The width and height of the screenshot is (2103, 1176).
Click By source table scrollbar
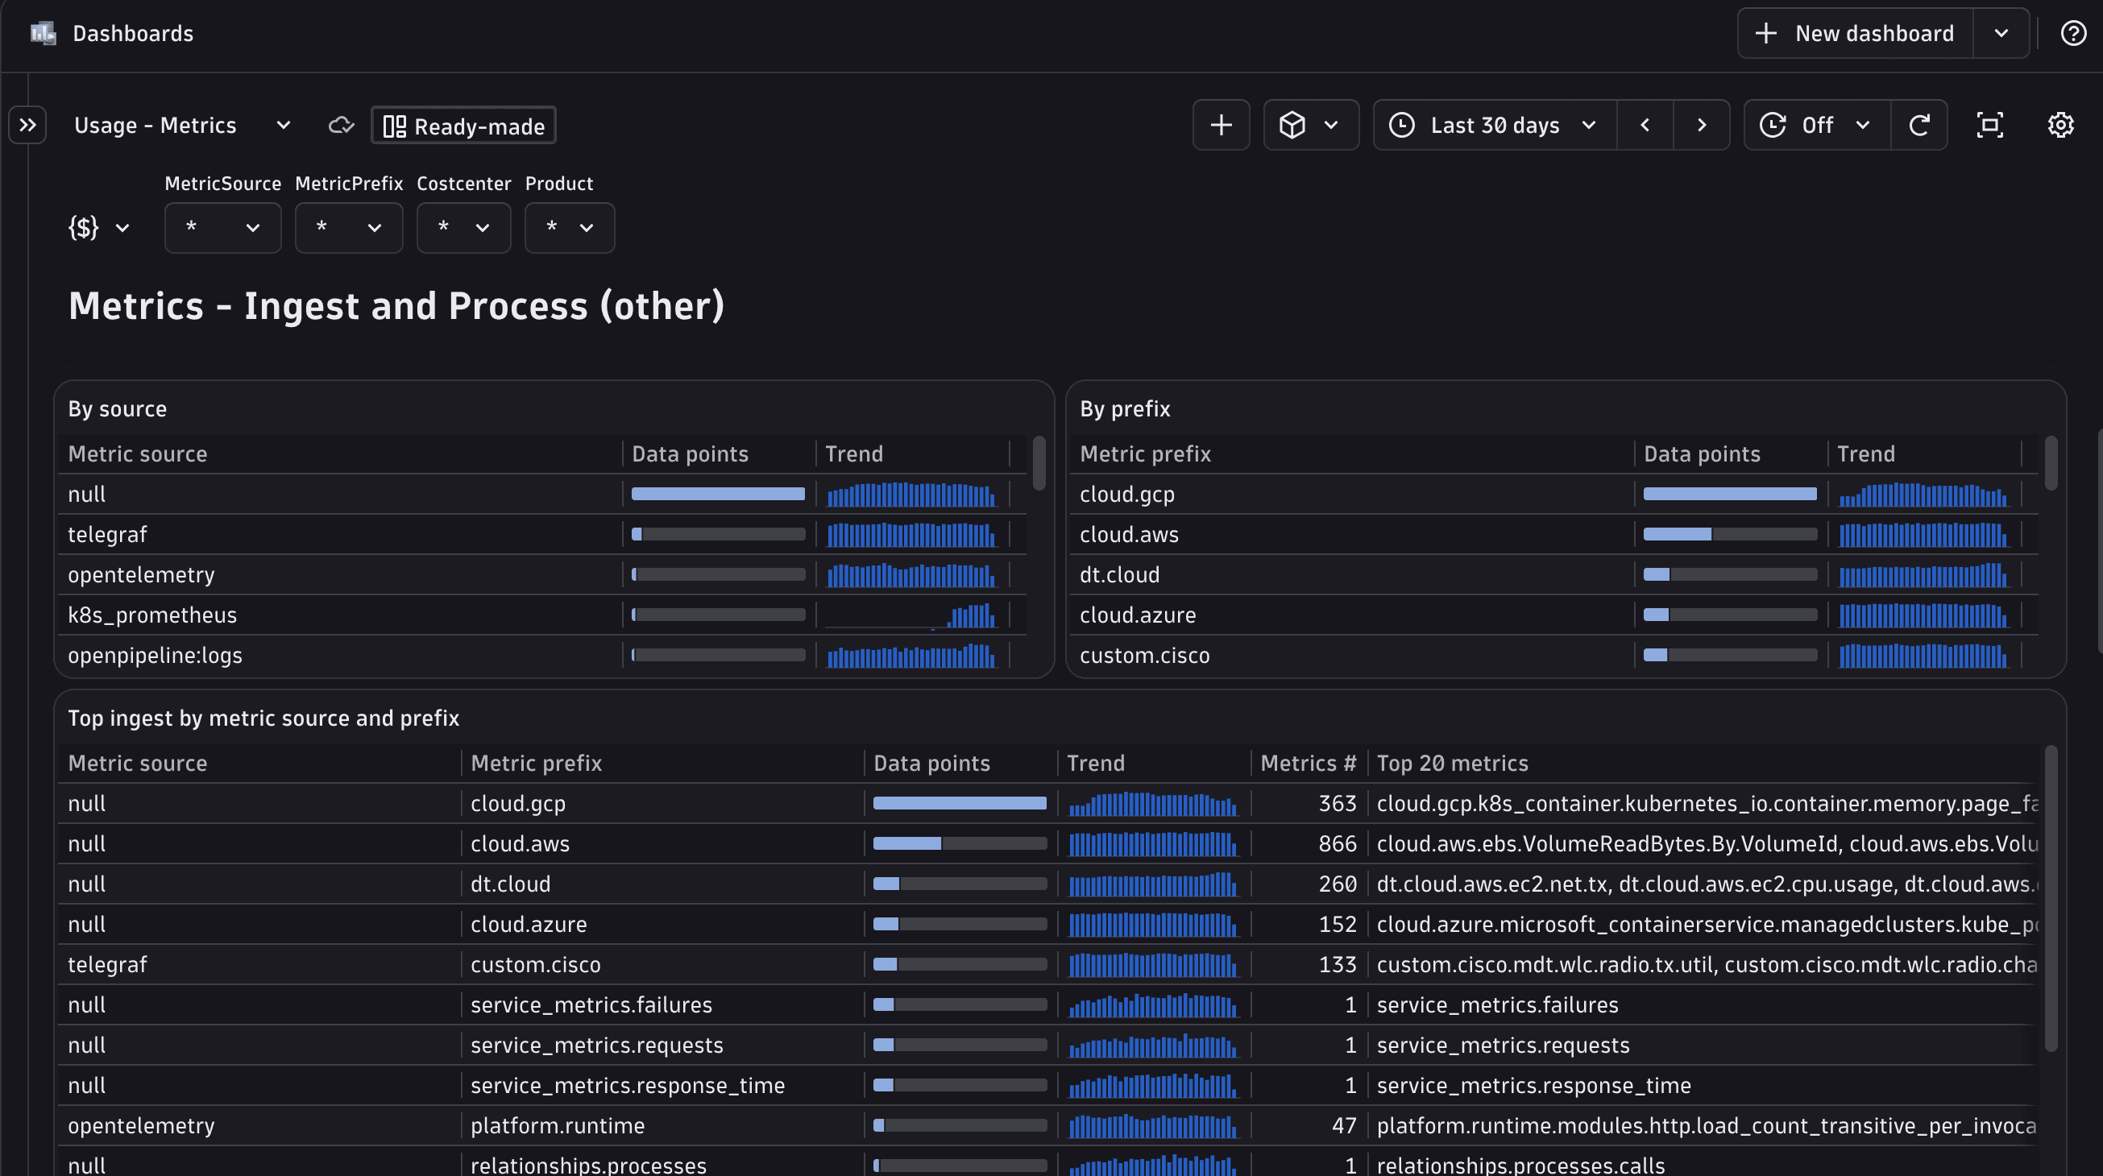(x=1039, y=462)
